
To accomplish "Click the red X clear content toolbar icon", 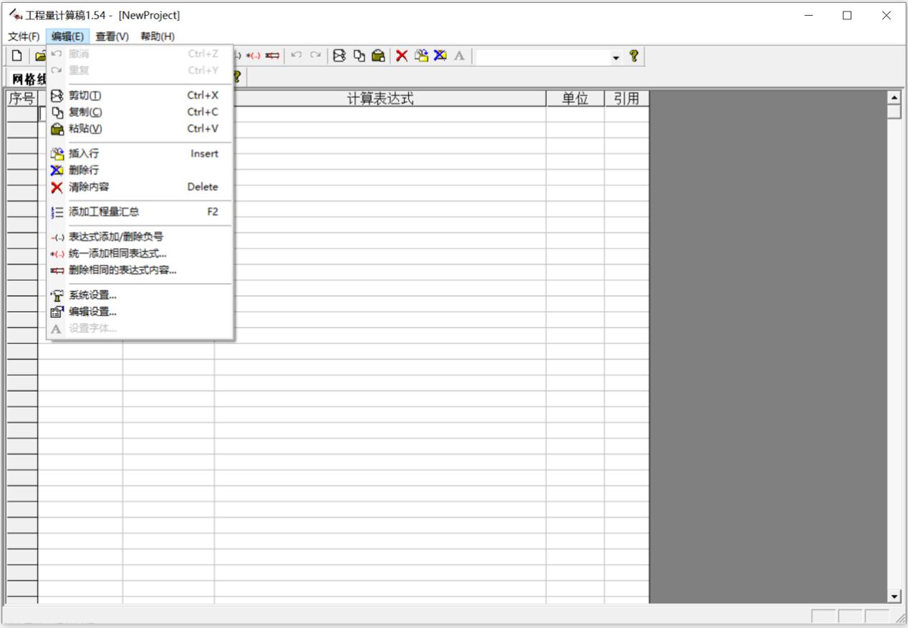I will click(x=402, y=56).
